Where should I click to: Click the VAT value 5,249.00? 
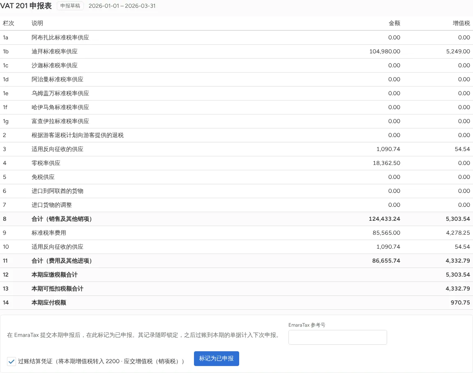(x=458, y=52)
